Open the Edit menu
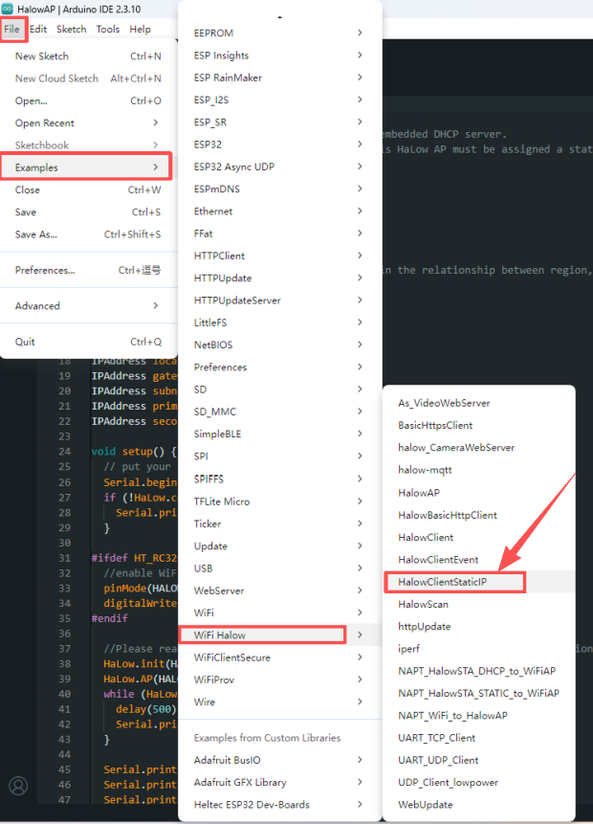The image size is (593, 824). [38, 29]
